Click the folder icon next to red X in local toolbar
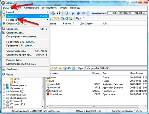This screenshot has width=149, height=114. coord(60,68)
